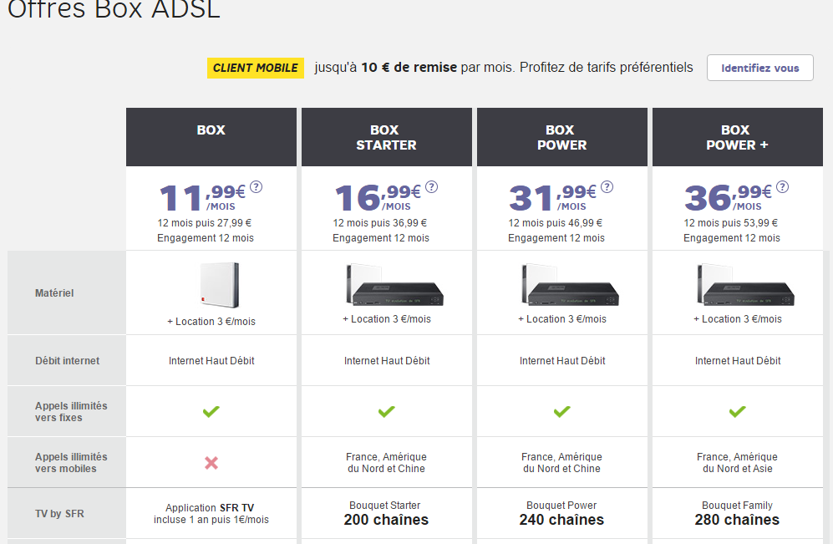The image size is (833, 544).
Task: Click the red cross for BOX mobile calls
Action: tap(211, 462)
